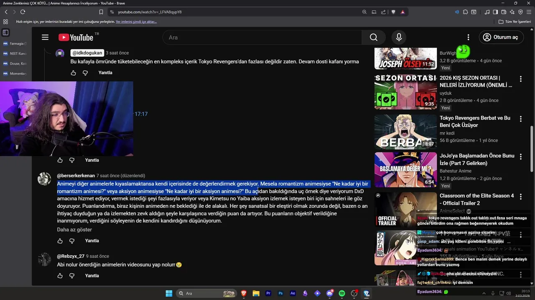The height and width of the screenshot is (300, 535).
Task: Click the YouTube search magnifier button
Action: click(373, 37)
